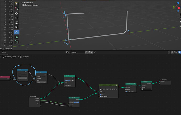Select Bezier mode in Fillet Curve node

tap(67, 80)
